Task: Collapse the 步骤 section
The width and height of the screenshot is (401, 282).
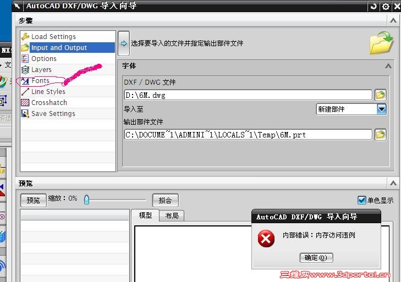Action: [x=393, y=20]
